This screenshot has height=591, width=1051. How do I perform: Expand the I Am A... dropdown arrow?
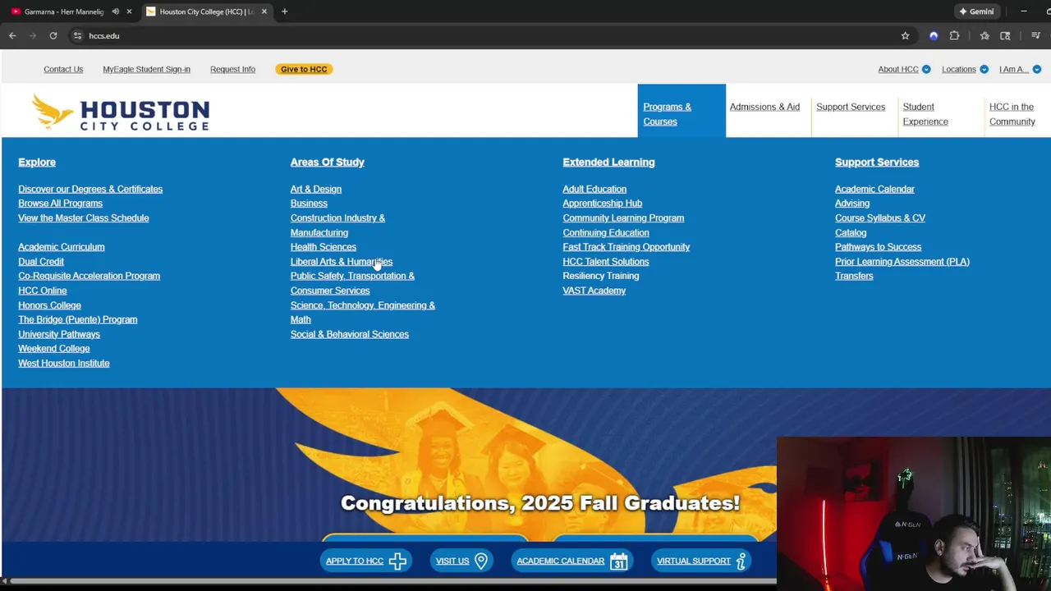[1036, 69]
